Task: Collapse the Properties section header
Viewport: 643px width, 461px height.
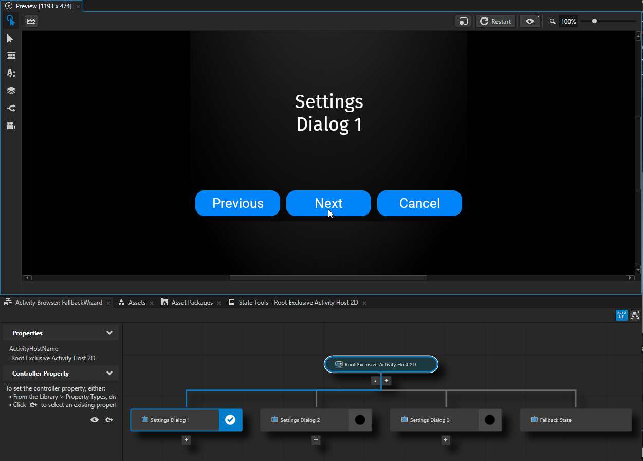Action: click(x=109, y=333)
